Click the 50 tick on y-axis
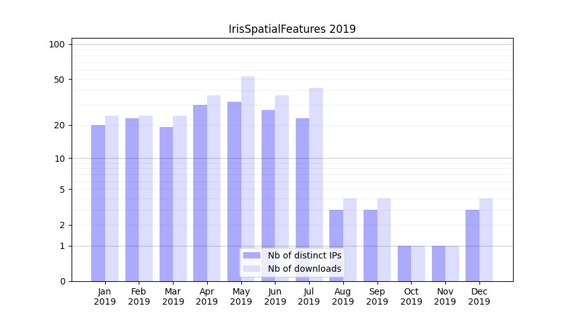570x316 pixels. click(x=59, y=80)
